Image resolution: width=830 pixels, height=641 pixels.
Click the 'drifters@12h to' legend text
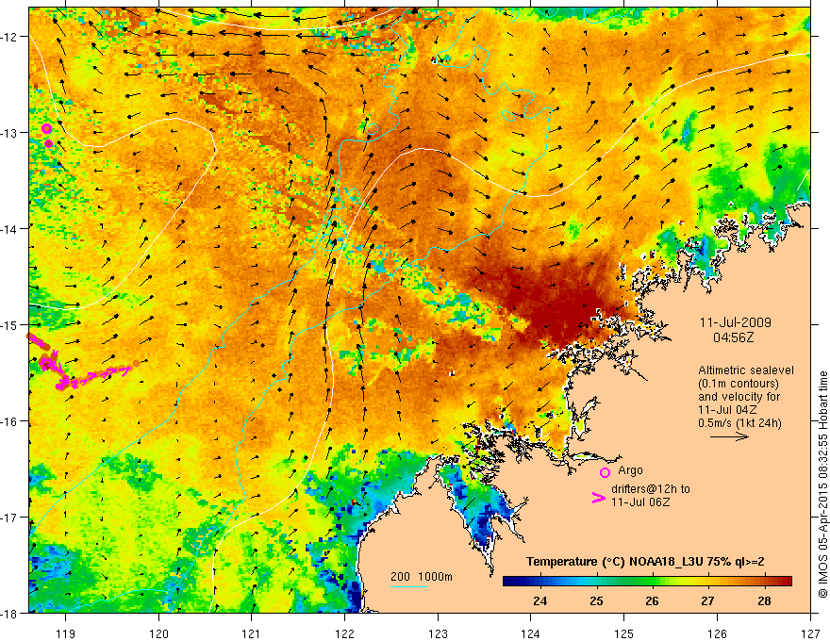click(x=651, y=489)
